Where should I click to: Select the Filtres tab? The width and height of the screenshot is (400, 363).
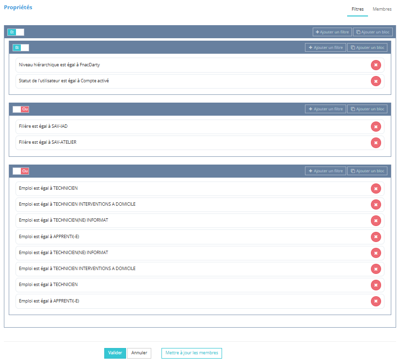point(357,9)
